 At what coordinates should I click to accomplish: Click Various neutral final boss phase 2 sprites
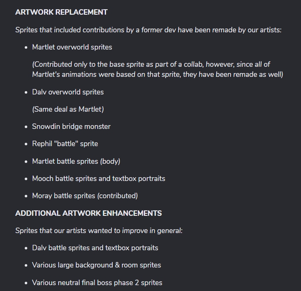97,283
